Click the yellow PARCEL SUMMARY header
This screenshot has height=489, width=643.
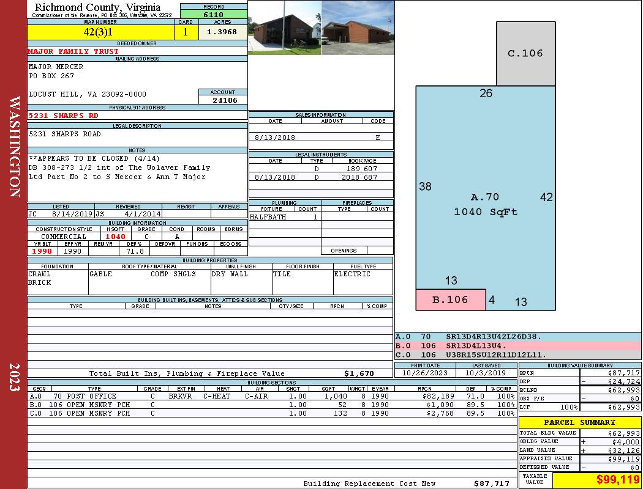580,422
